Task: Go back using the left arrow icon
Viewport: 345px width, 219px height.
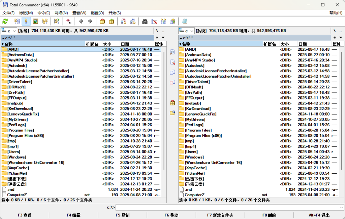Action: (81, 21)
